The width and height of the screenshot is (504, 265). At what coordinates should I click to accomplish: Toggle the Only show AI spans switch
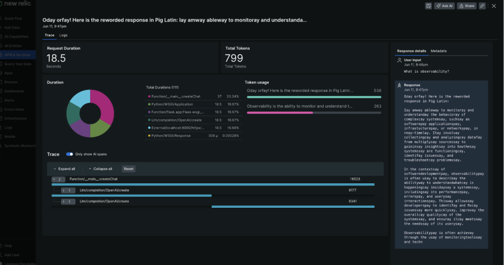(x=69, y=154)
